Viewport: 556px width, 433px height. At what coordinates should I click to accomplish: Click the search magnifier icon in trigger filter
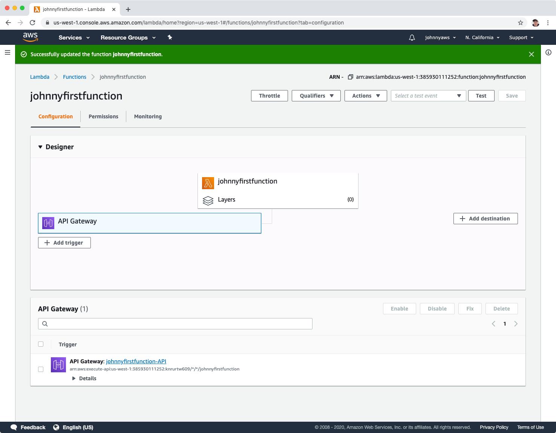click(45, 324)
